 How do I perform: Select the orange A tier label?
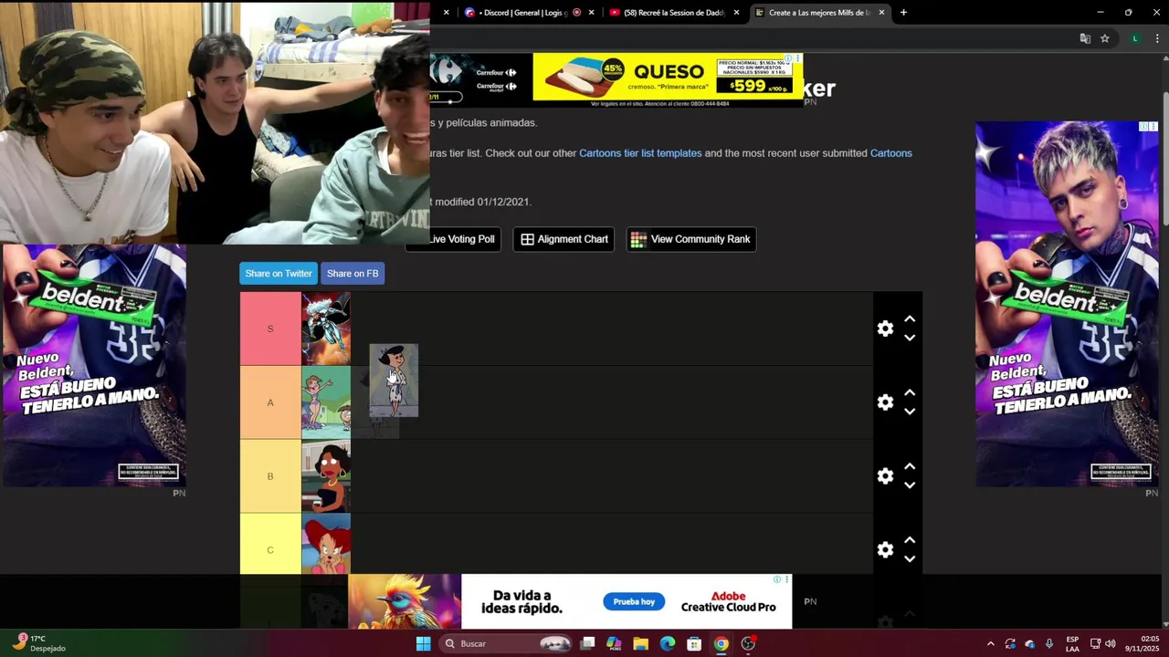pos(270,402)
